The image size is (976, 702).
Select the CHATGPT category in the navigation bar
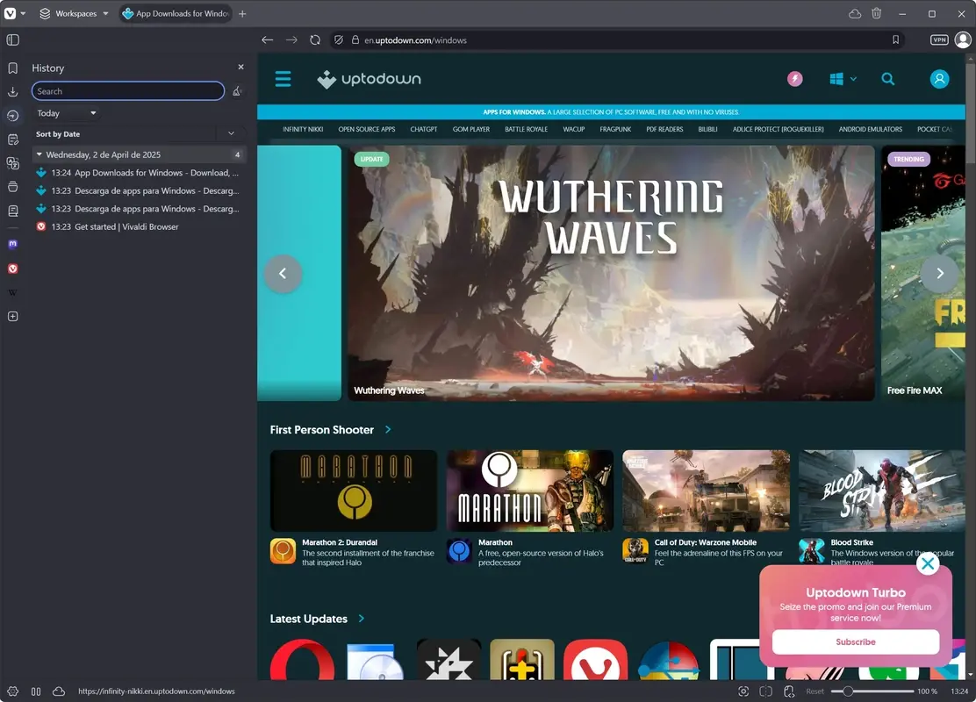[x=423, y=129]
